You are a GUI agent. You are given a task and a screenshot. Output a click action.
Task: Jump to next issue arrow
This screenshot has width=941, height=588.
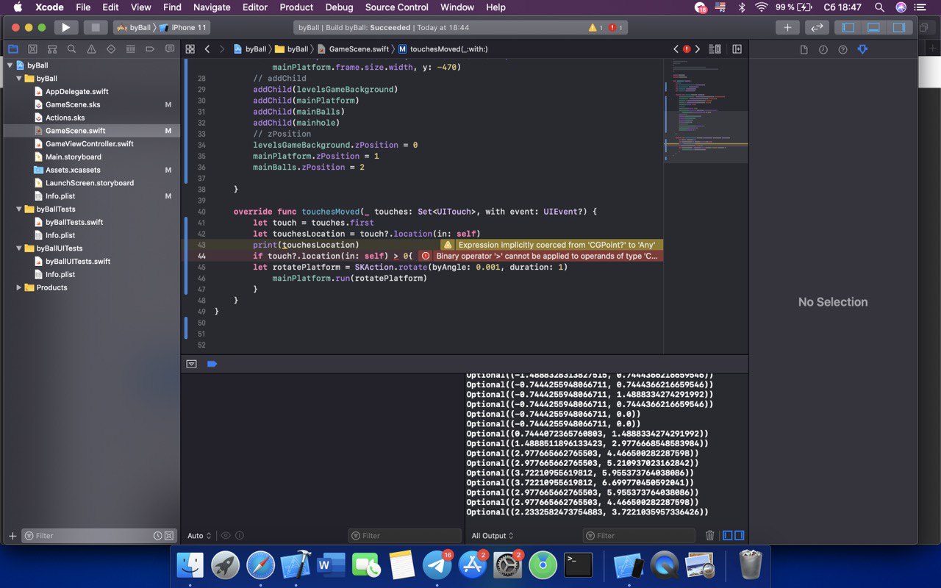(x=698, y=49)
